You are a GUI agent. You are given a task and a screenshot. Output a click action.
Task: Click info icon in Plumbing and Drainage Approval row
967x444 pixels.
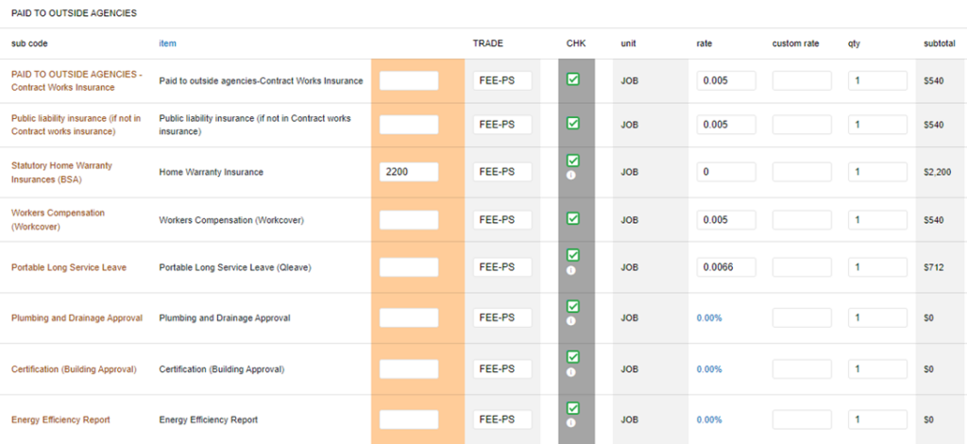point(572,320)
